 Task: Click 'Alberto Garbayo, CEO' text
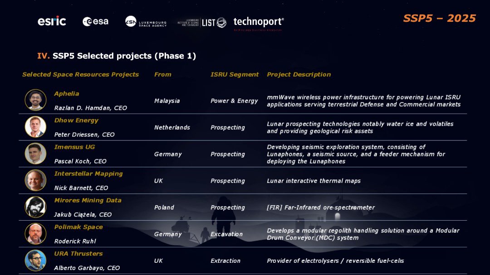tap(87, 268)
